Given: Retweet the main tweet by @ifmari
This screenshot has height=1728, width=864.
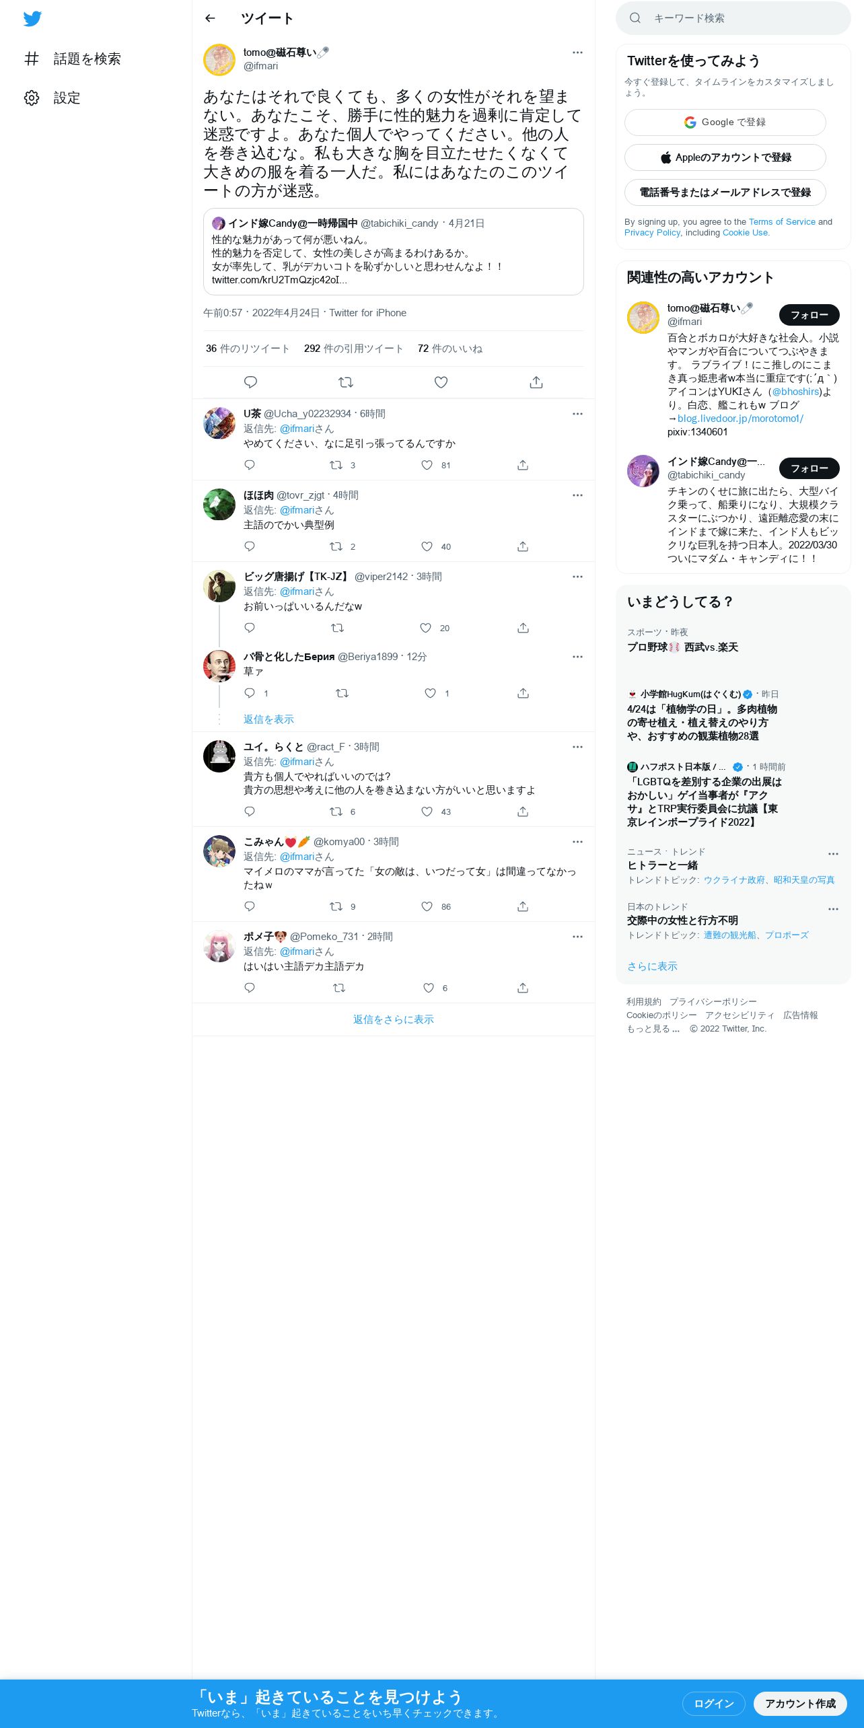Looking at the screenshot, I should click(x=346, y=382).
